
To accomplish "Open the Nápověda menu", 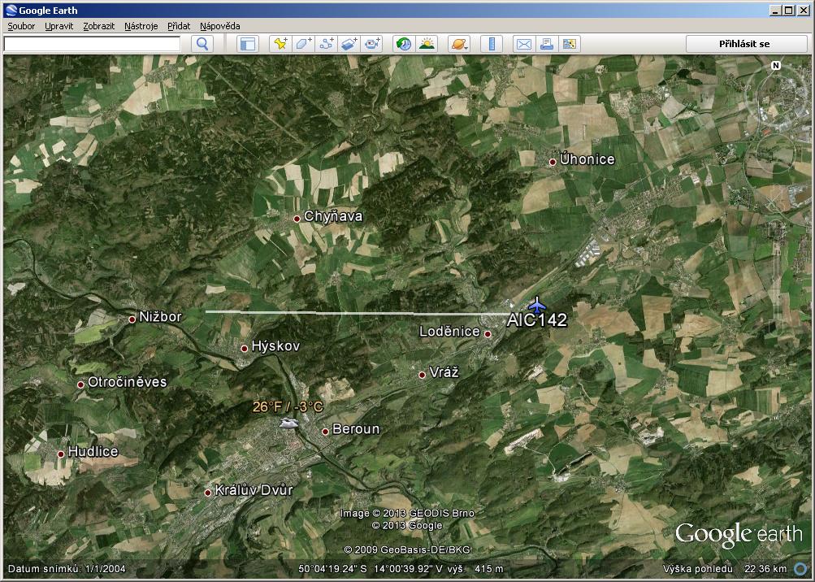I will click(220, 26).
